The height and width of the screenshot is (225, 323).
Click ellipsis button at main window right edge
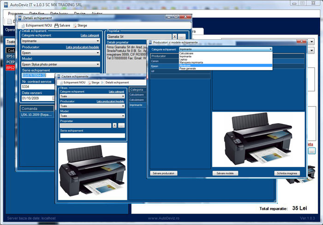[x=311, y=151]
